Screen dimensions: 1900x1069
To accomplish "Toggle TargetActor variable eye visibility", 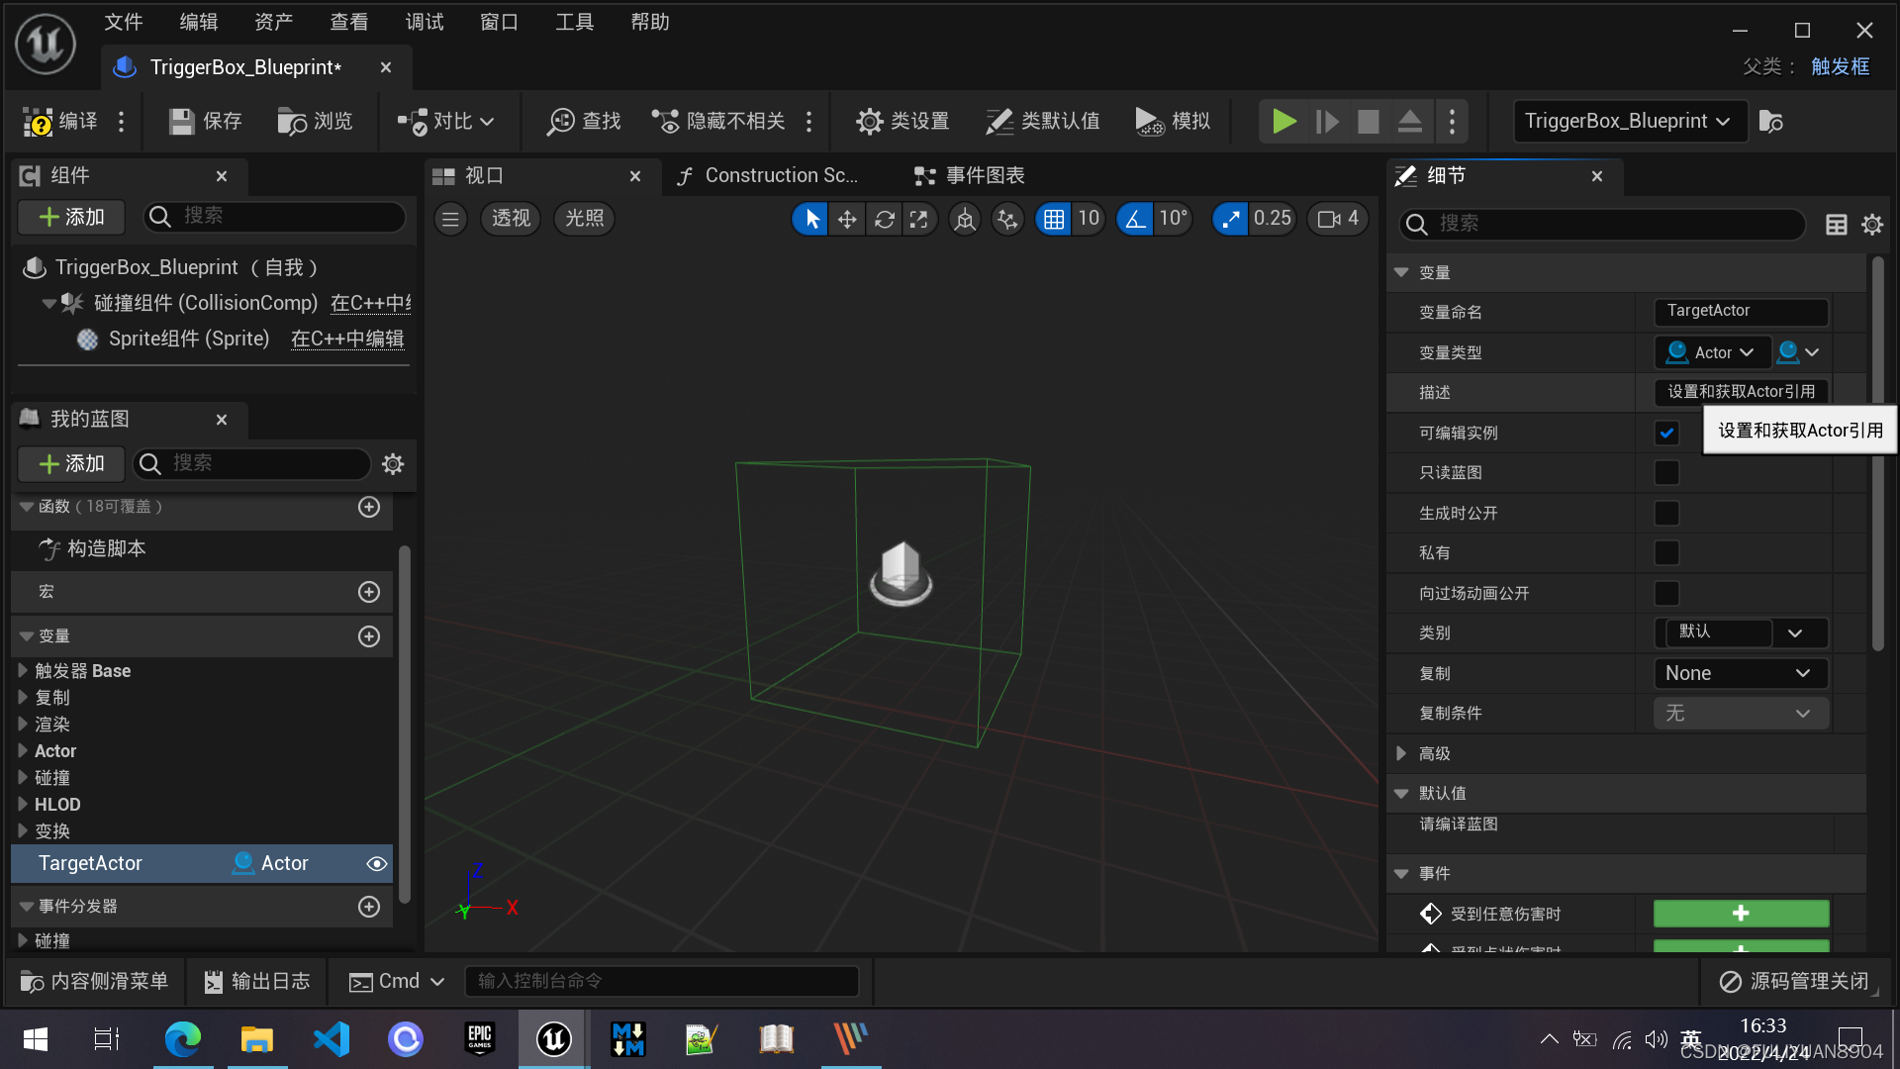I will click(x=376, y=864).
